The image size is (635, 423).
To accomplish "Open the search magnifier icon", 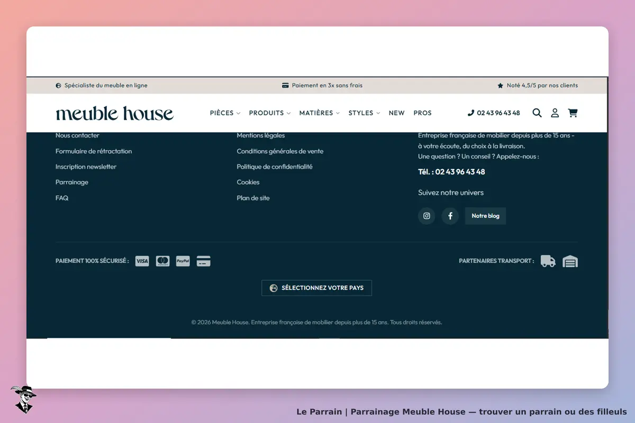I will [537, 113].
